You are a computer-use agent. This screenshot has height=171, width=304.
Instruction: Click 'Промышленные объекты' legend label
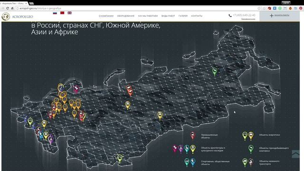pos(209,136)
